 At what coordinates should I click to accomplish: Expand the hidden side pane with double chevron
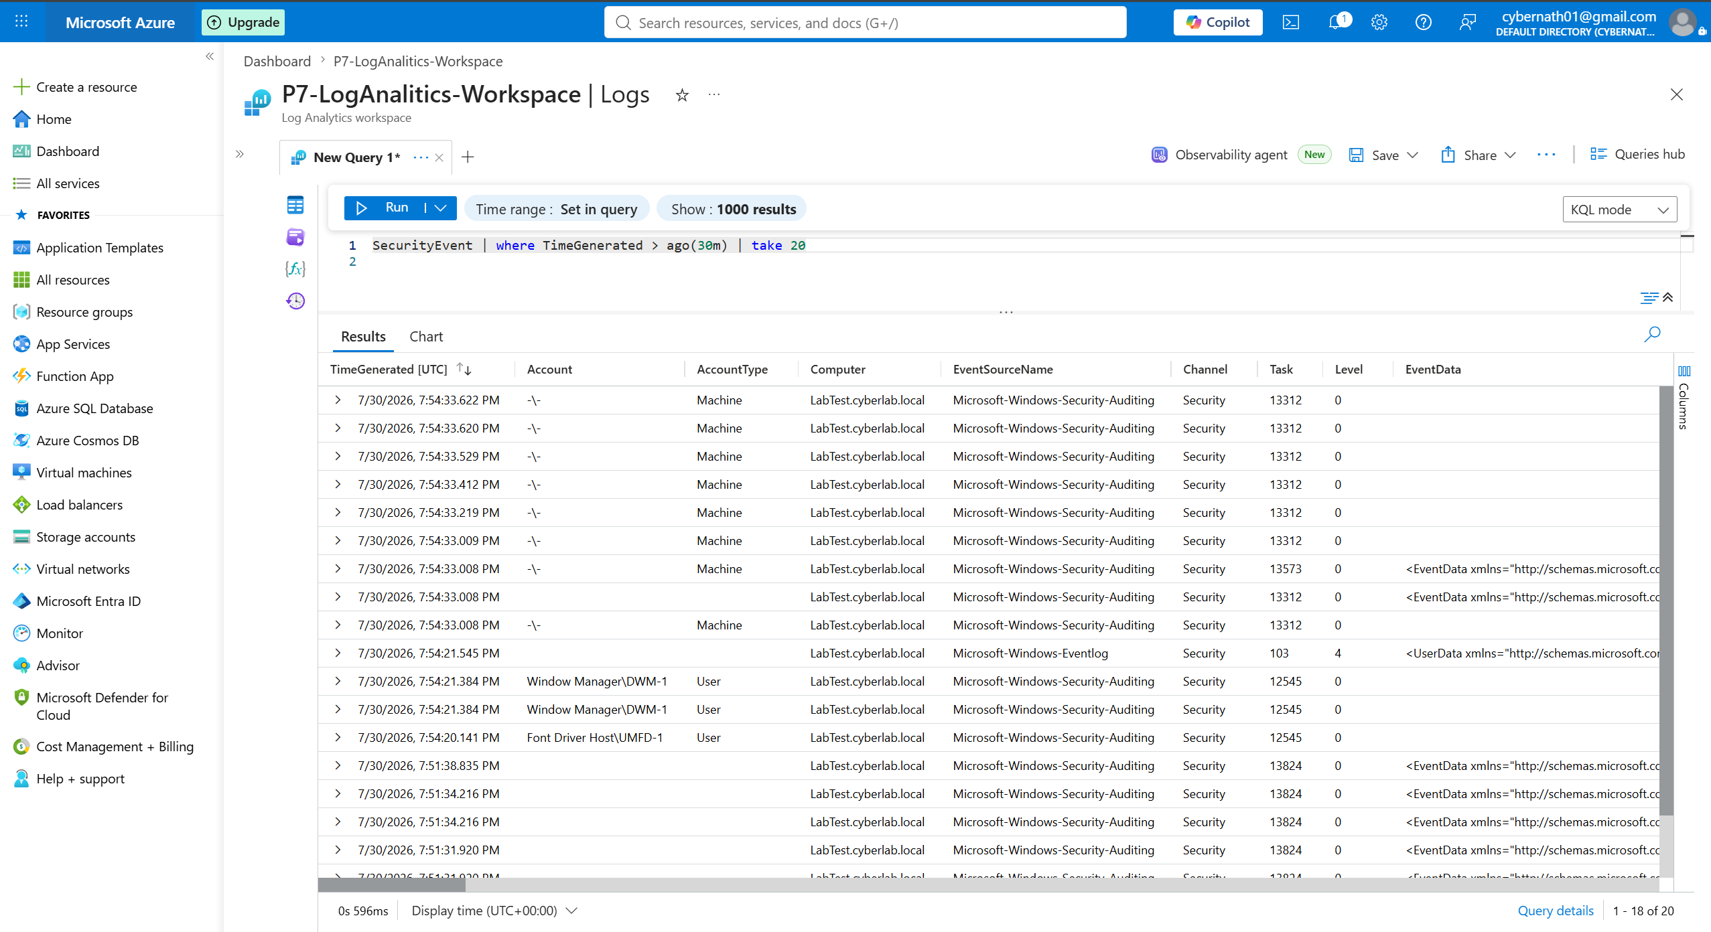tap(240, 154)
